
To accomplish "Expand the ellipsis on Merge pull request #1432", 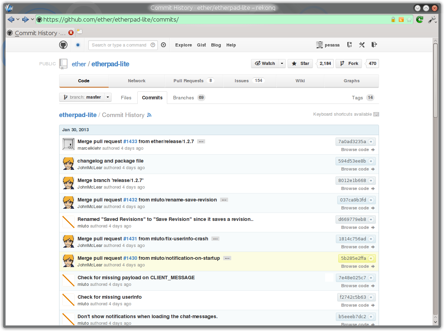I will coord(224,200).
